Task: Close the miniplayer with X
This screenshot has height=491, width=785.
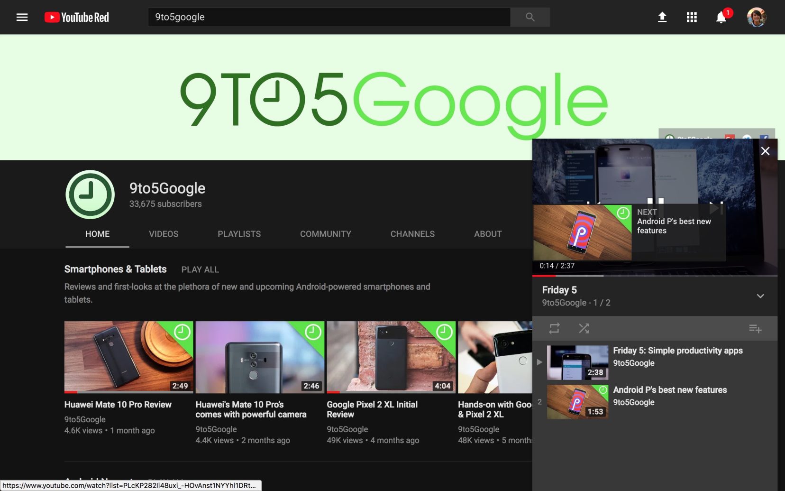Action: coord(765,151)
